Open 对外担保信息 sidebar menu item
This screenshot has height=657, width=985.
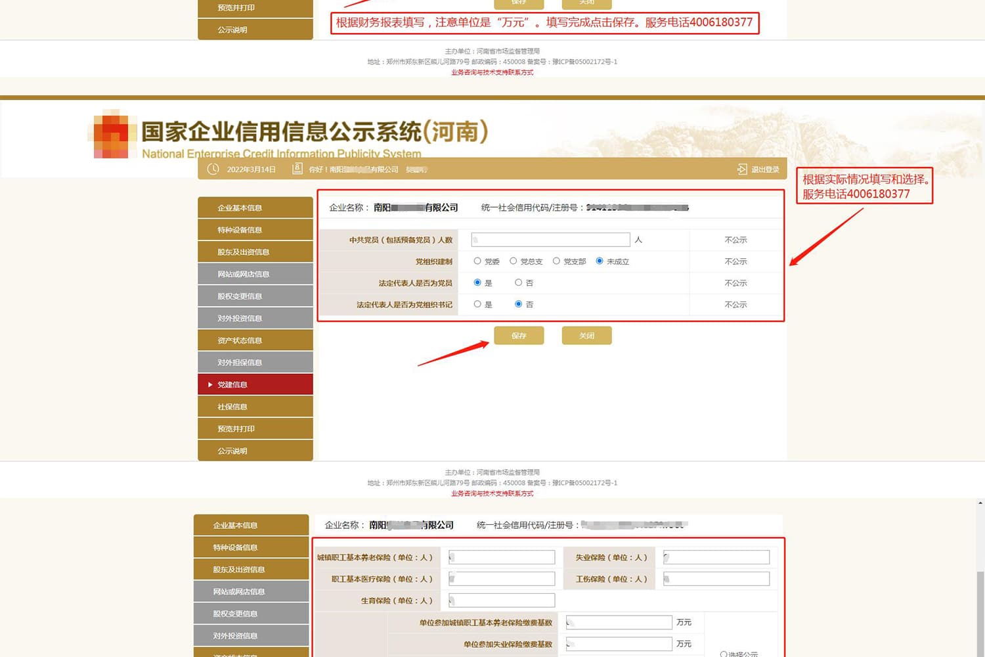point(255,363)
